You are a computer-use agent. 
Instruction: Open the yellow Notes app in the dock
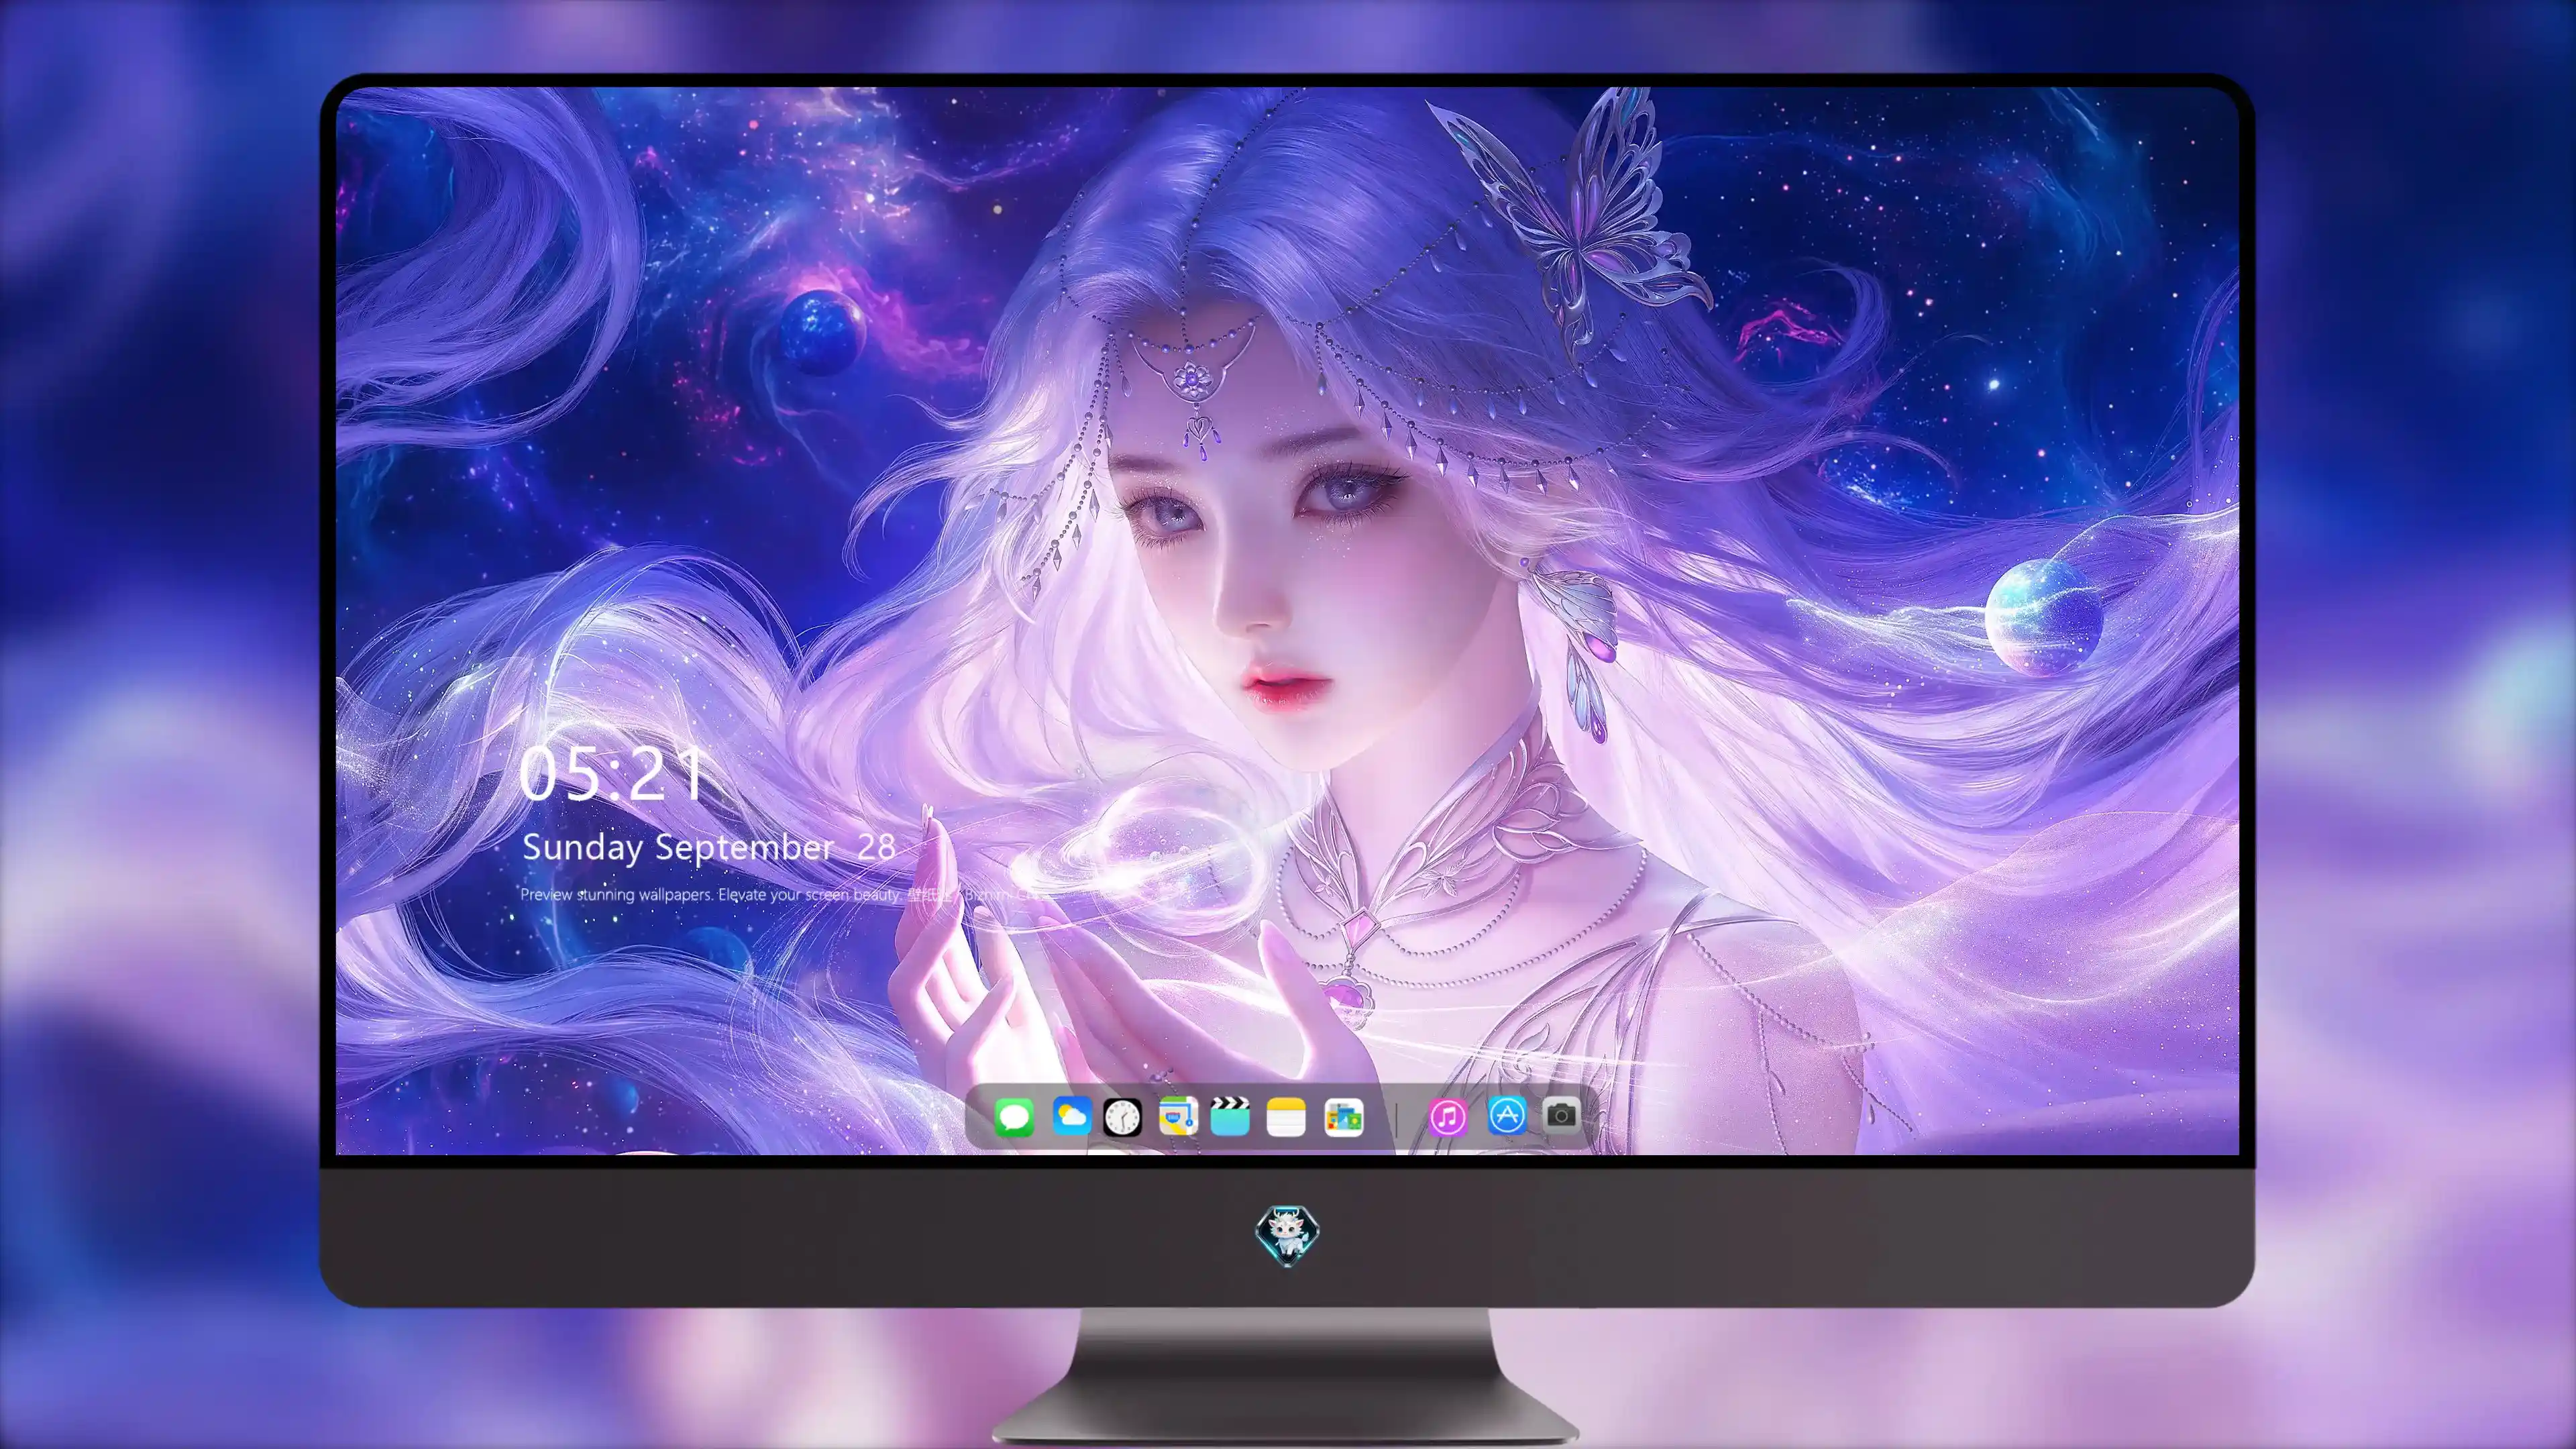point(1286,1117)
